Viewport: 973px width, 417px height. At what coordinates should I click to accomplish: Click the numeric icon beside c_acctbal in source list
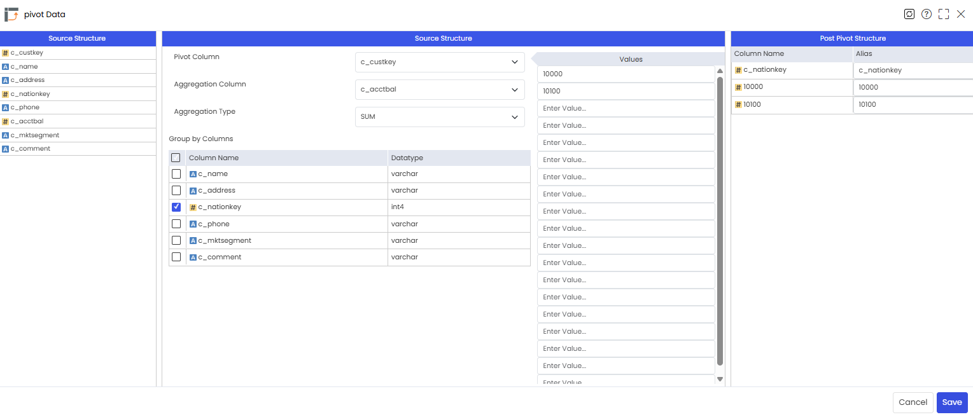pyautogui.click(x=5, y=121)
